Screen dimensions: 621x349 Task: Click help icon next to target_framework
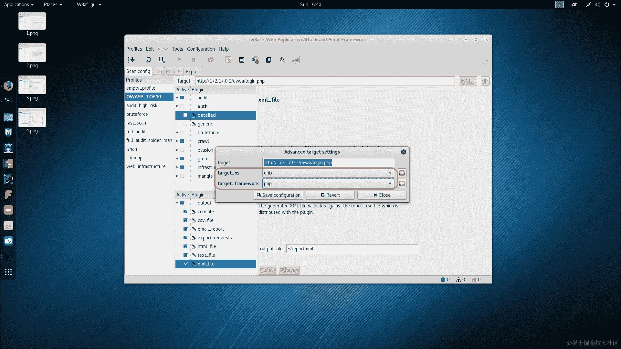tap(402, 184)
